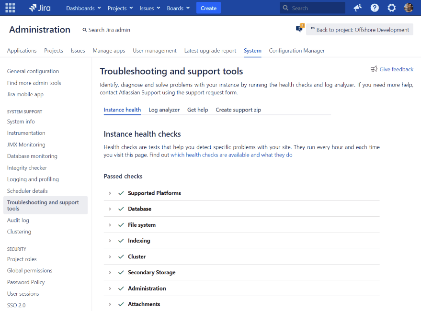Viewport: 421px width, 311px height.
Task: Open the Jira settings gear icon
Action: coord(391,8)
